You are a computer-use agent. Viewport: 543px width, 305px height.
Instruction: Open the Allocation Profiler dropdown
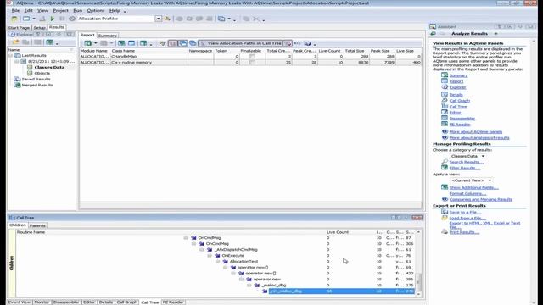click(x=158, y=19)
